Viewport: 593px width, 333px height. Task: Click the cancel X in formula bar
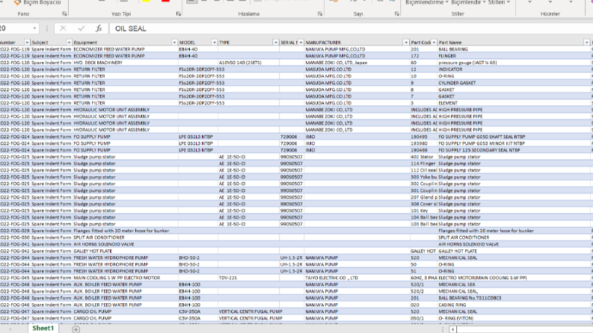point(63,28)
